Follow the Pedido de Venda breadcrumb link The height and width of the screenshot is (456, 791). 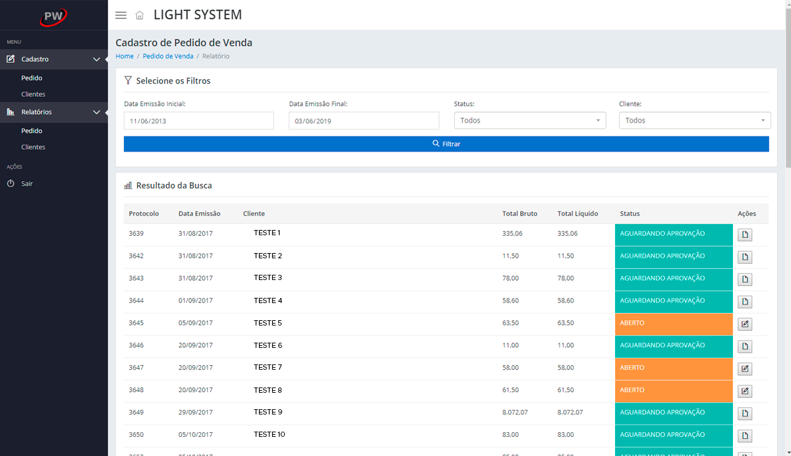pyautogui.click(x=168, y=56)
